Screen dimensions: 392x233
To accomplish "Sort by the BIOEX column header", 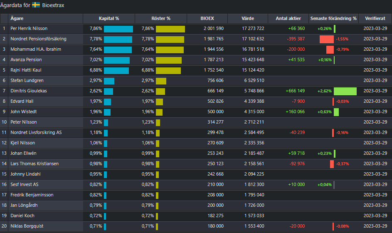I will (x=207, y=18).
